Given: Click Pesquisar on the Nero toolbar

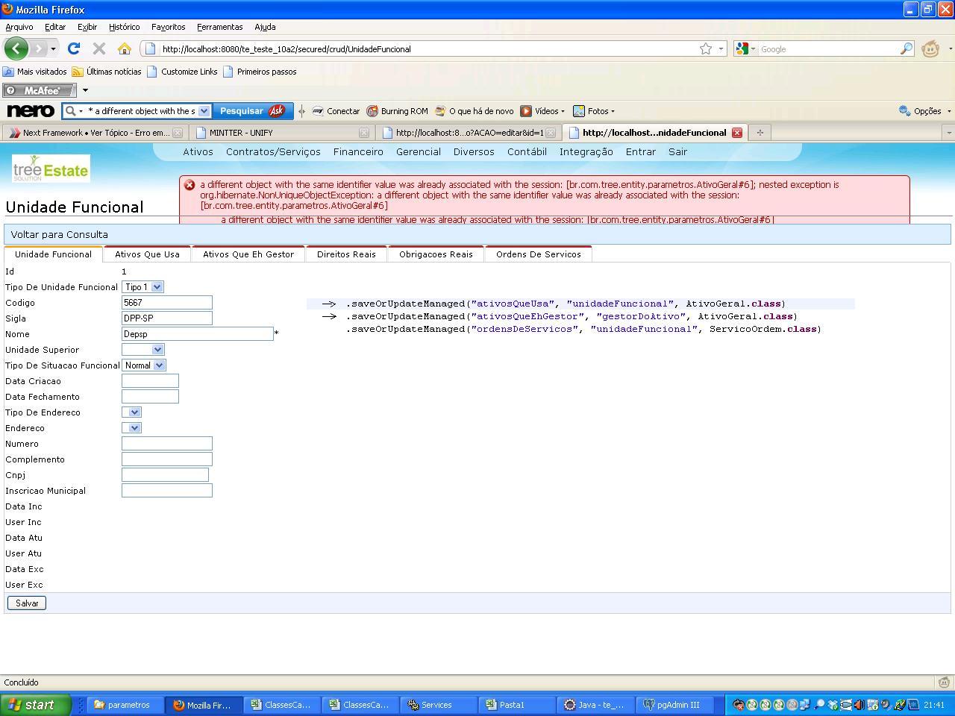Looking at the screenshot, I should coord(241,110).
